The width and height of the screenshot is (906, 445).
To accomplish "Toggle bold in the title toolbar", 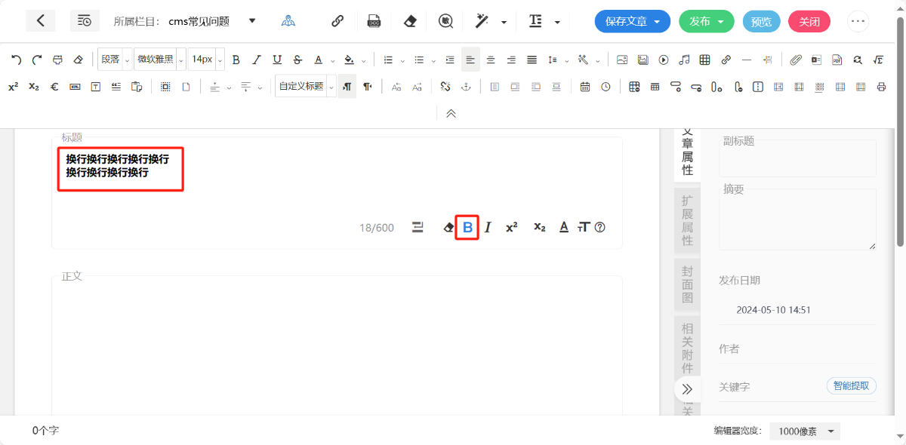I will point(467,227).
